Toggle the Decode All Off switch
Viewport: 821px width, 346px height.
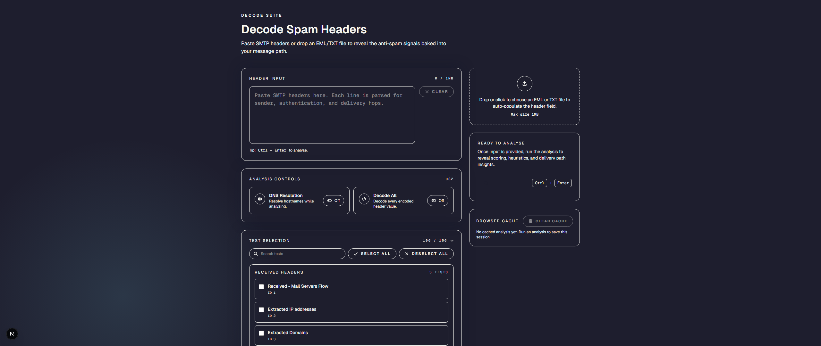[437, 201]
